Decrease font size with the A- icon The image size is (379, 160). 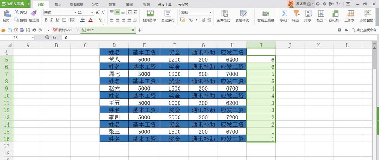[103, 13]
